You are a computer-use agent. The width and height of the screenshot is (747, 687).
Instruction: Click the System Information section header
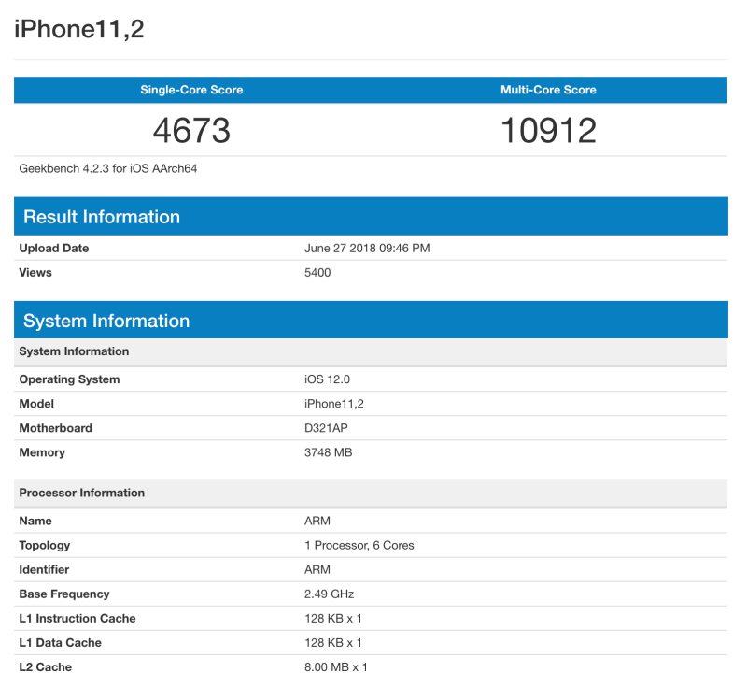point(106,320)
